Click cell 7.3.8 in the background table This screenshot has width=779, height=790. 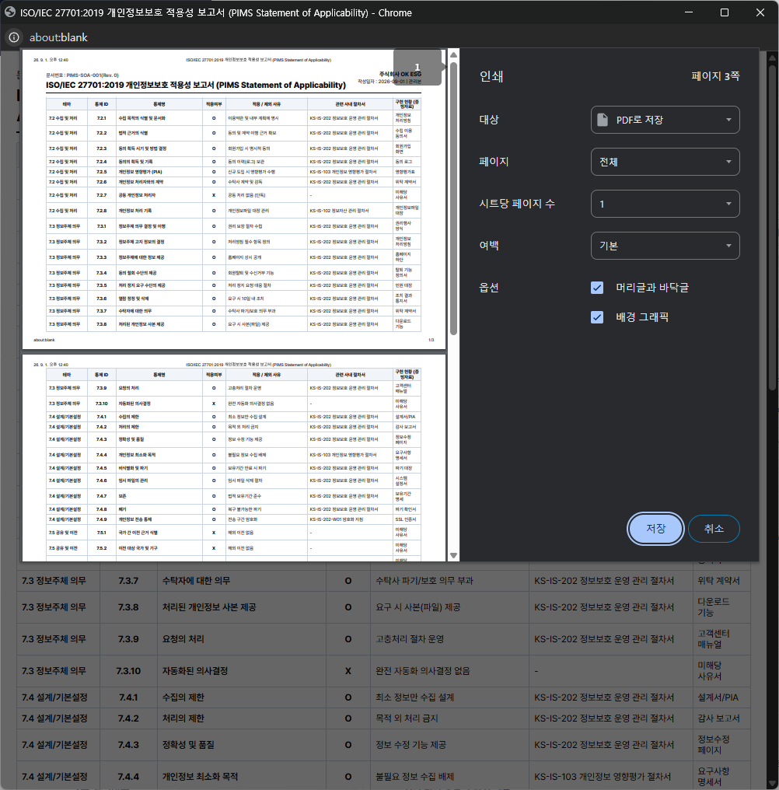[128, 607]
